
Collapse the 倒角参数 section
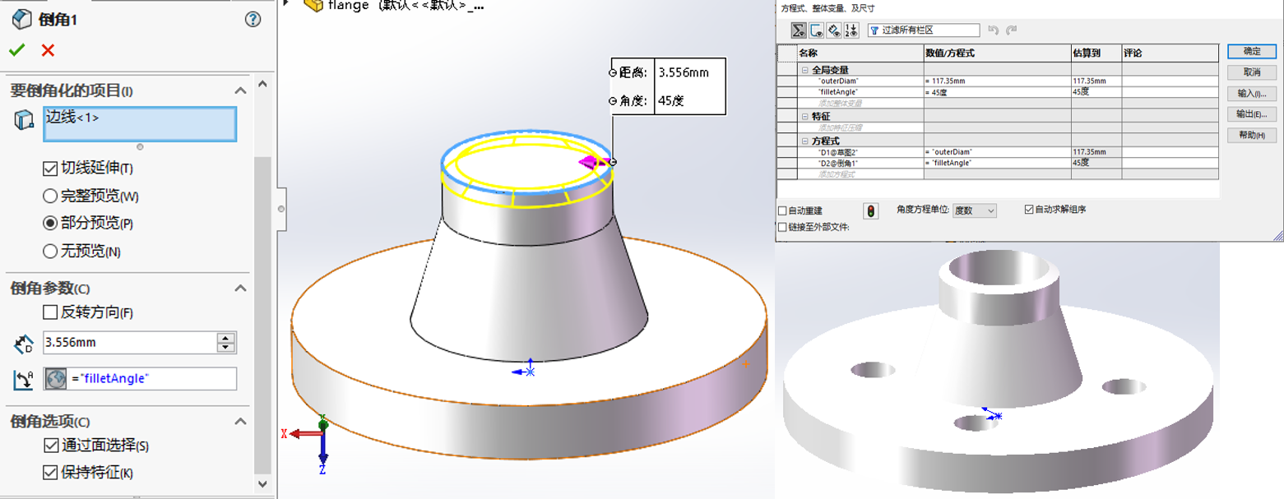pyautogui.click(x=242, y=289)
